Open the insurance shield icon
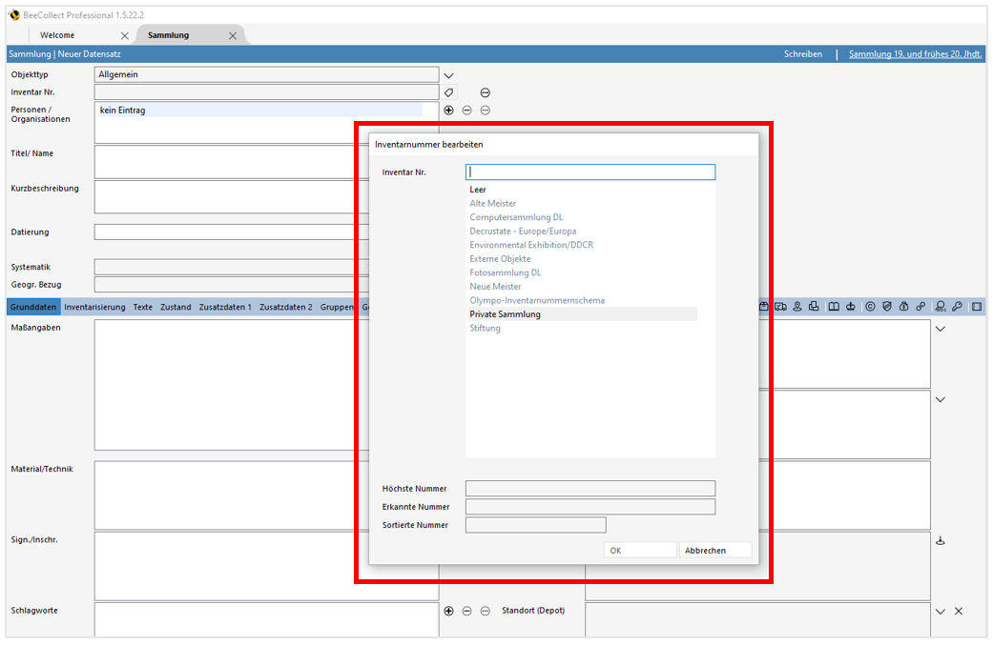The image size is (993, 645). click(886, 306)
